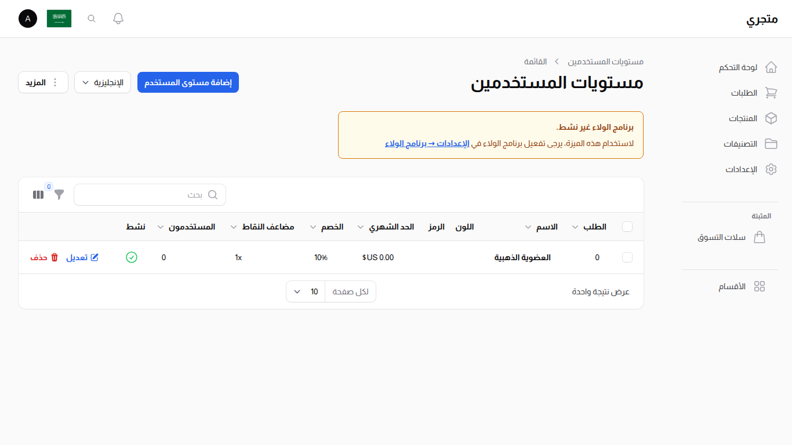Open التصنيفات folder icon
The image size is (792, 445).
[771, 144]
